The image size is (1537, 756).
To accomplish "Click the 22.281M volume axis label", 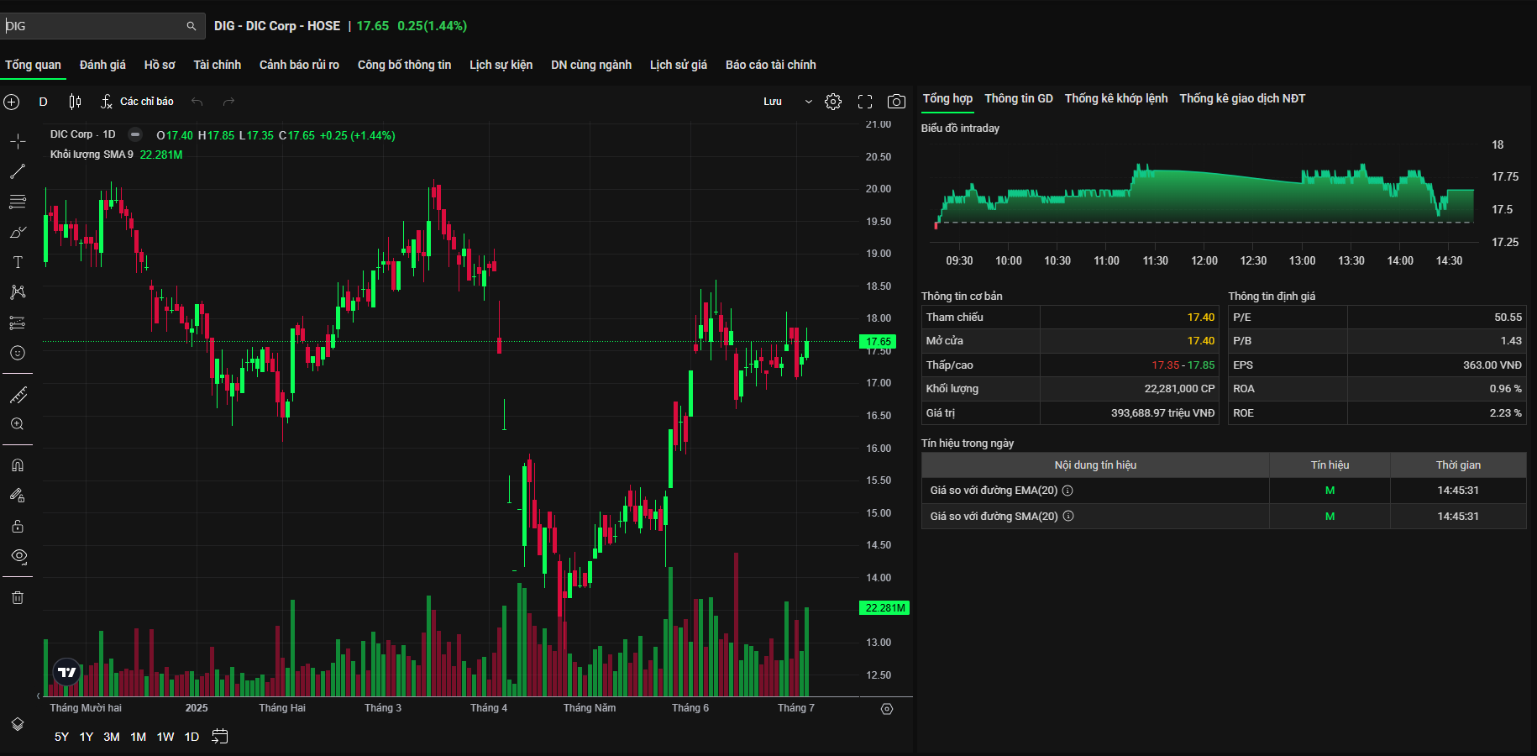I will point(884,608).
